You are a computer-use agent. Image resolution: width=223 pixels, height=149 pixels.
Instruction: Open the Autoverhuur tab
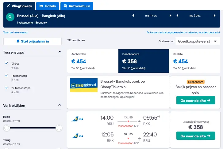tap(77, 6)
